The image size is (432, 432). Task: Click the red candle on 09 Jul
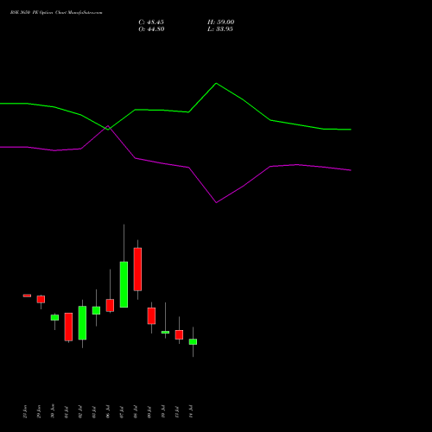(151, 316)
